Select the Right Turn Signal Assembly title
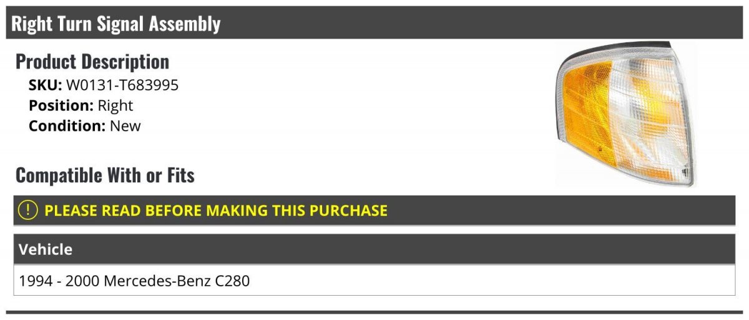This screenshot has width=749, height=320. coord(116,24)
